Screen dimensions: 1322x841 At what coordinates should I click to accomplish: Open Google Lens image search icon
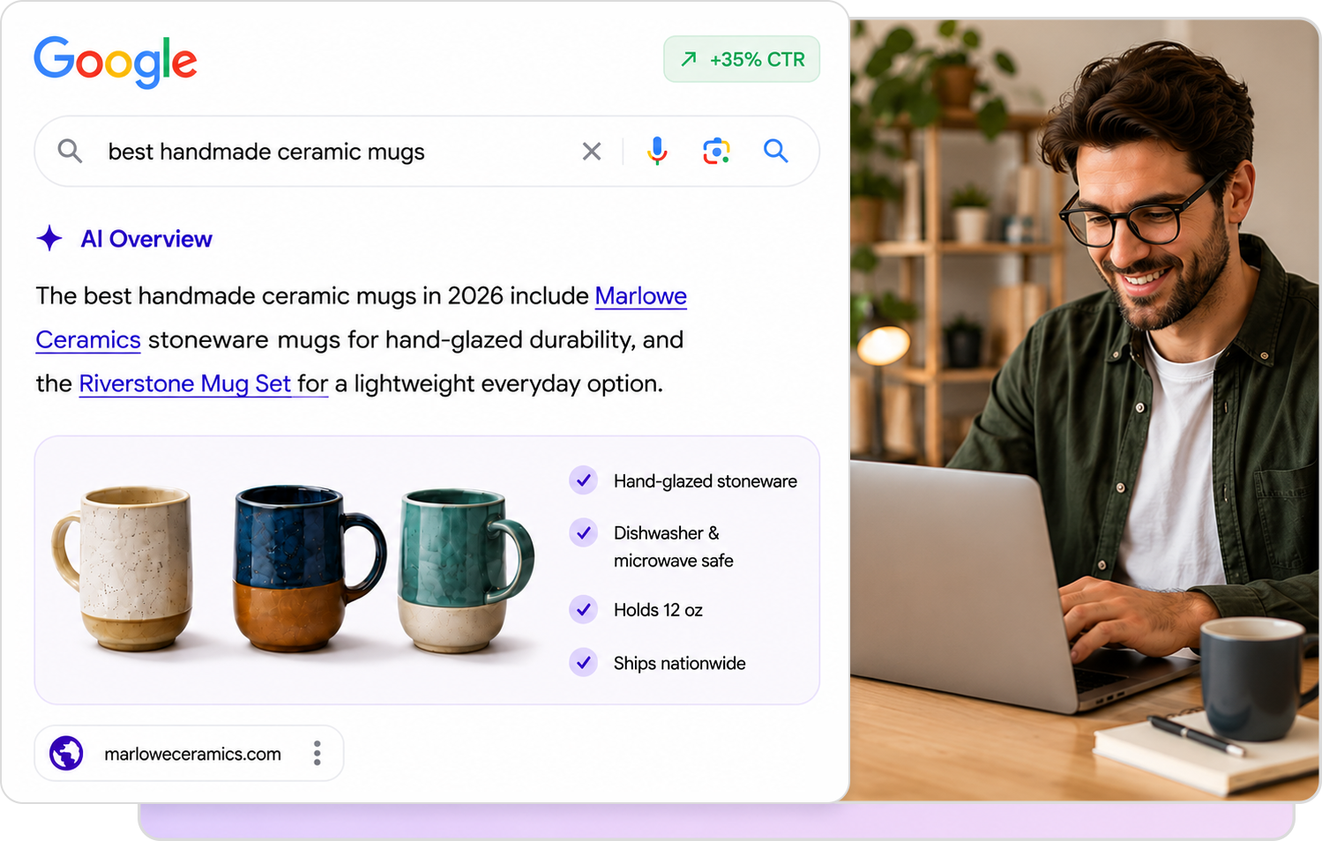[x=716, y=152]
